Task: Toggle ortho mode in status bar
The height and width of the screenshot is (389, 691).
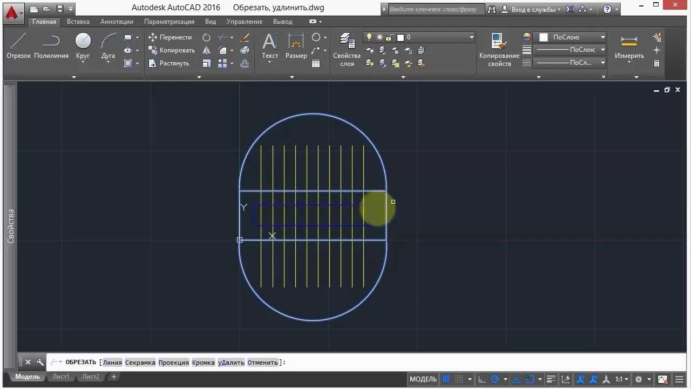Action: [483, 379]
